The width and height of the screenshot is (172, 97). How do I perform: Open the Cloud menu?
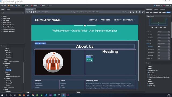click(16, 3)
